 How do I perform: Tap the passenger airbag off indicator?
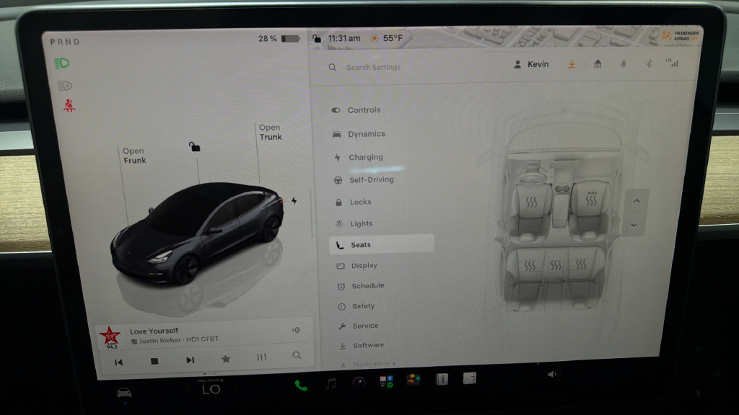[680, 36]
